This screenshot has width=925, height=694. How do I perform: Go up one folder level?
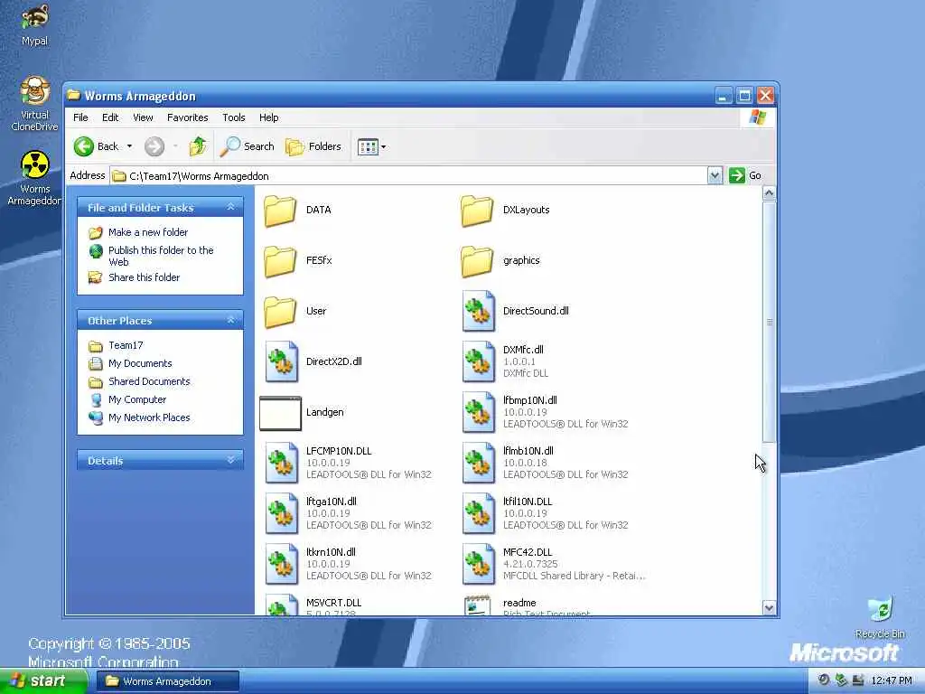(198, 146)
